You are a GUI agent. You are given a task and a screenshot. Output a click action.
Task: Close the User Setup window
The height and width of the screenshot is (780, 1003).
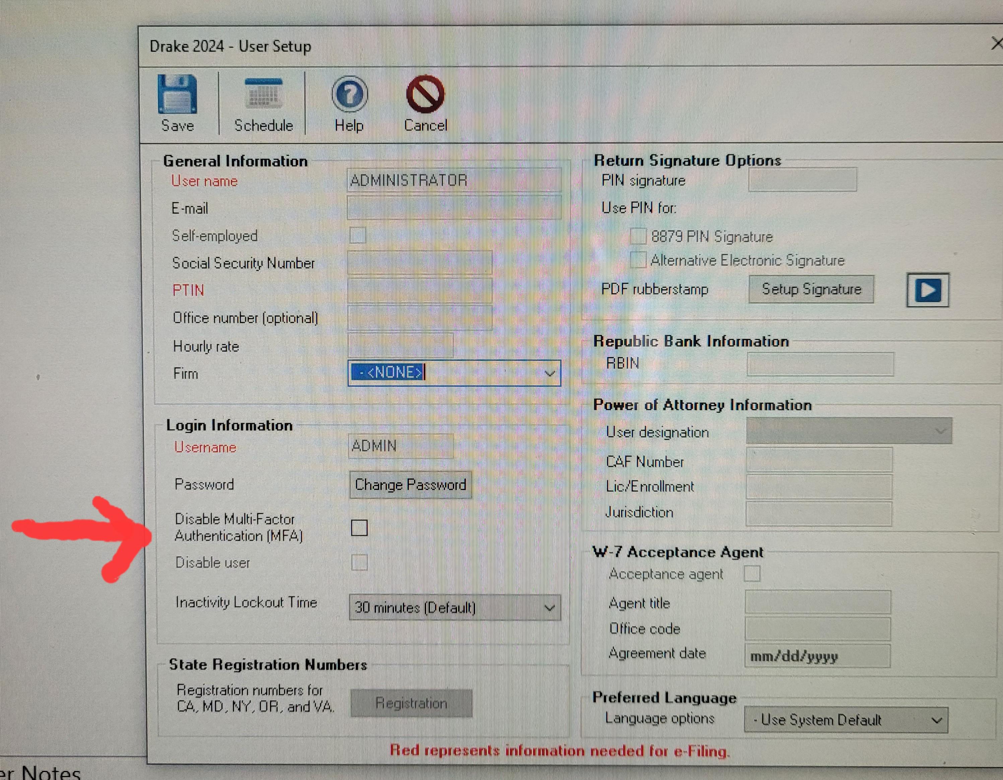click(x=997, y=44)
